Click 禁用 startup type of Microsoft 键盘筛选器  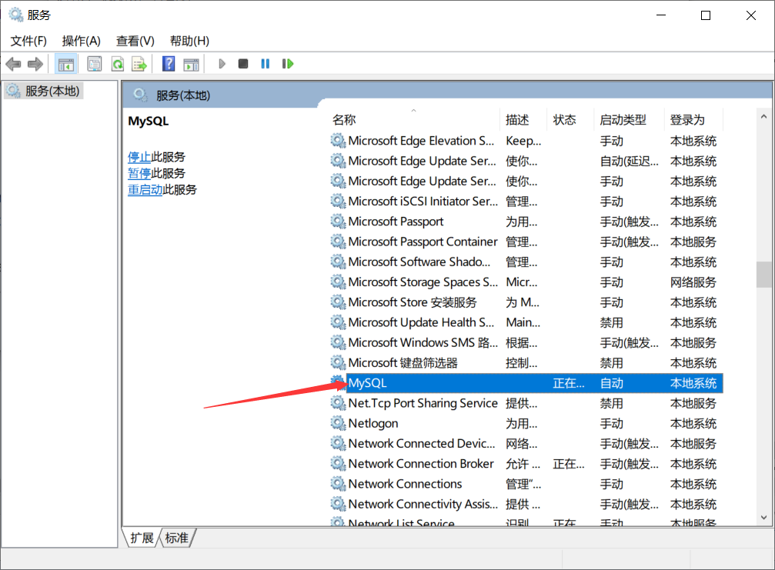611,363
